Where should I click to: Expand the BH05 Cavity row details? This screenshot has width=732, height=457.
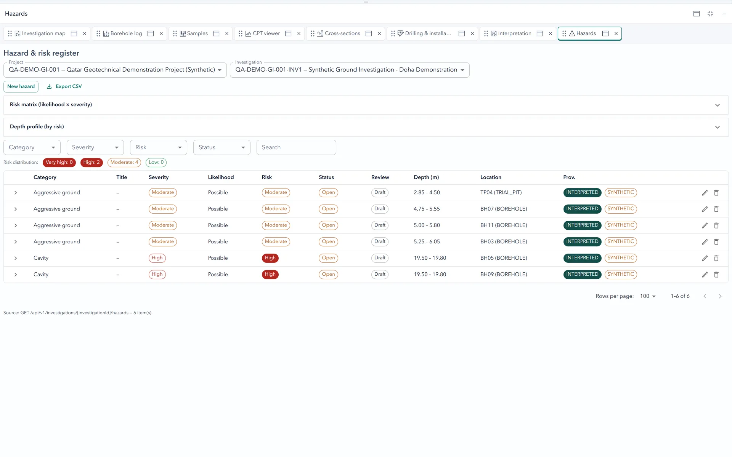click(16, 258)
